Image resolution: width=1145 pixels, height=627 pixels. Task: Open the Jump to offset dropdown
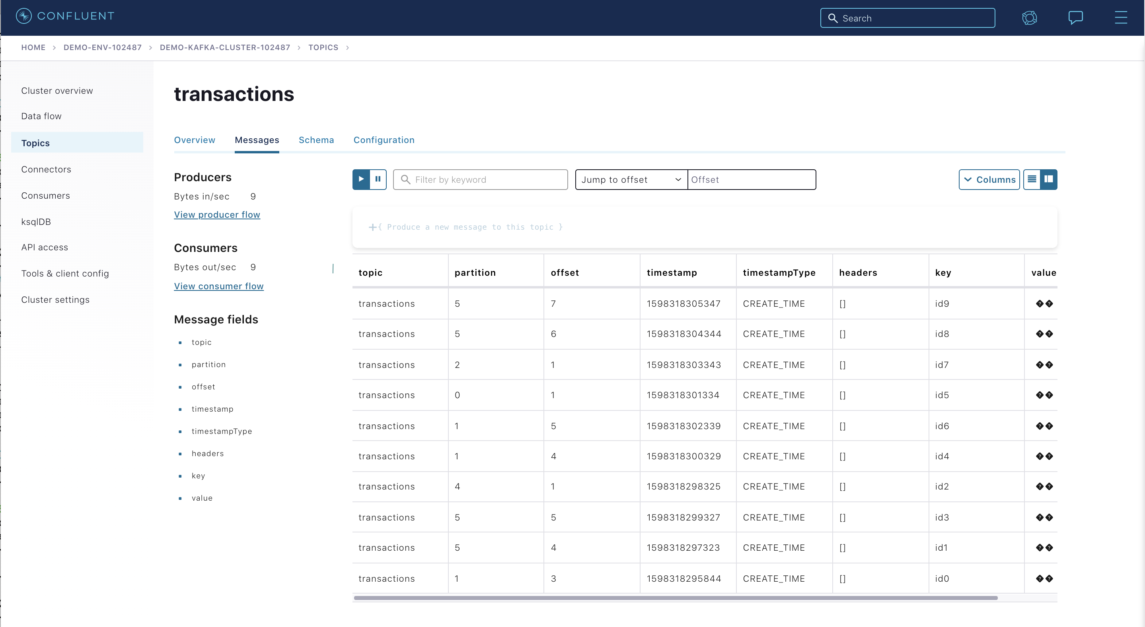point(631,179)
